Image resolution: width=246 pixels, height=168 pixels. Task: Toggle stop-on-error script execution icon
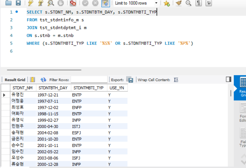click(x=73, y=3)
